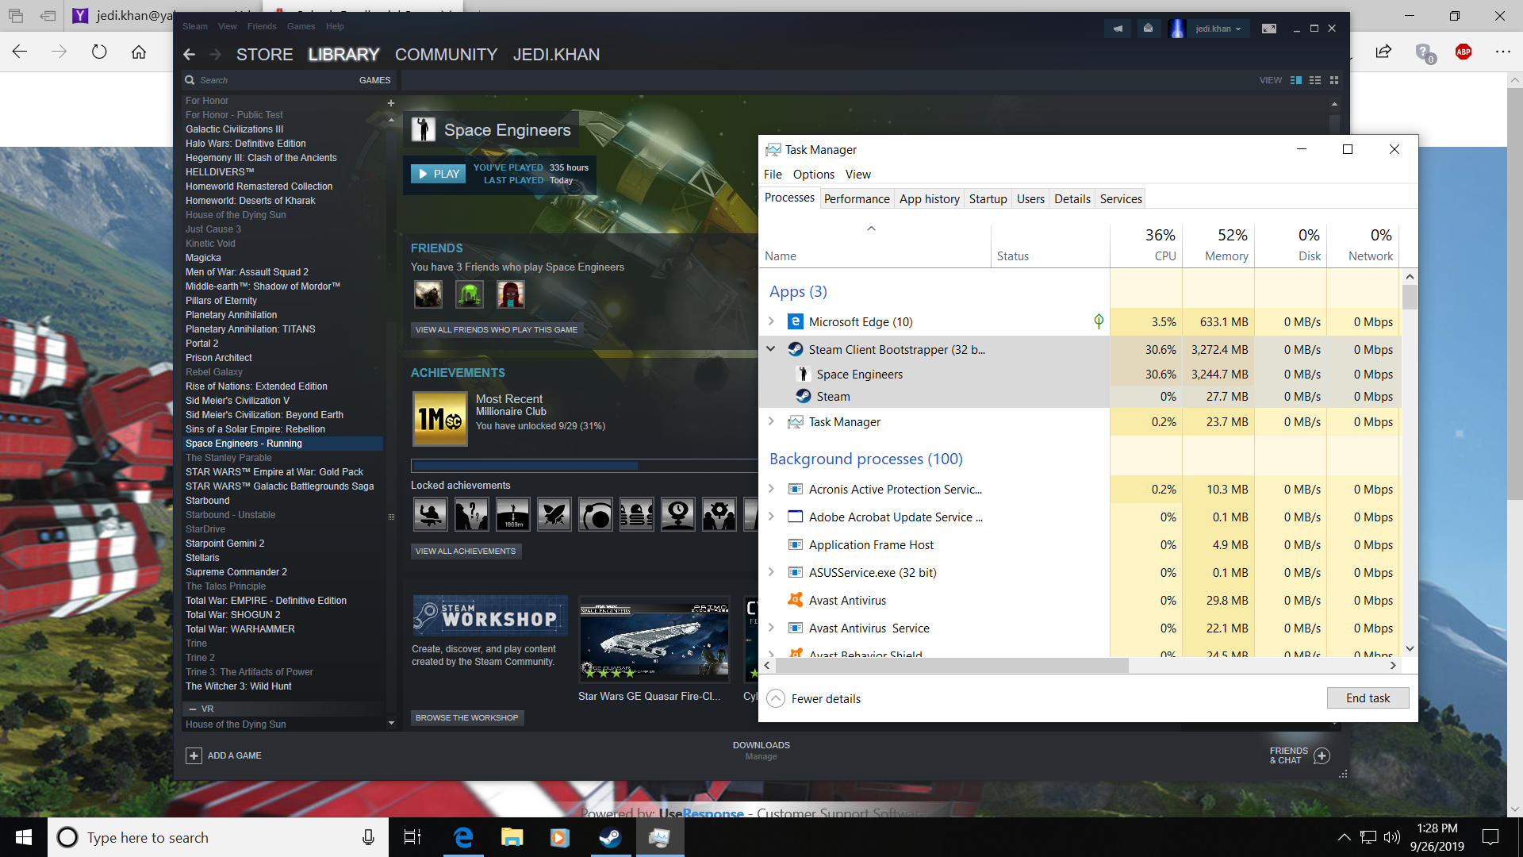Expand the Microsoft Edge process group

click(x=771, y=321)
